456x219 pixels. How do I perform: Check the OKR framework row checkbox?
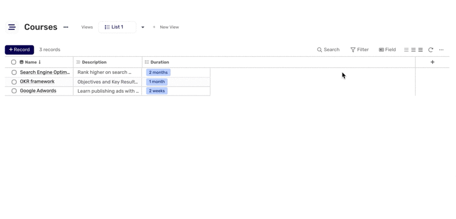[14, 82]
